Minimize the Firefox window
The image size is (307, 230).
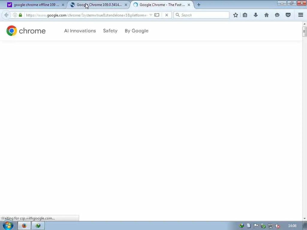click(x=282, y=3)
